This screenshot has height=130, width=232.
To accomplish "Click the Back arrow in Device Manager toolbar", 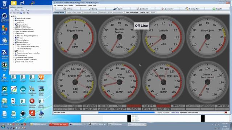I will [x=11, y=13].
